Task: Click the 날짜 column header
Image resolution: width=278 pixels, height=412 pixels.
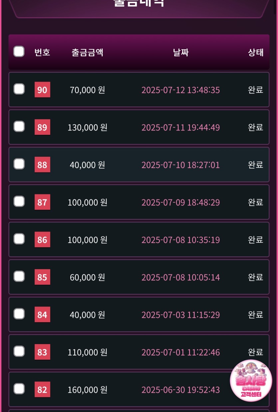Action: pos(180,52)
